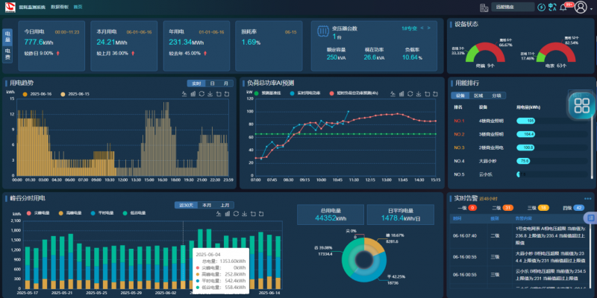Viewport: 597px width, 298px height.
Task: Select the 本月 button in 峰谷分时用电
Action: pyautogui.click(x=206, y=204)
